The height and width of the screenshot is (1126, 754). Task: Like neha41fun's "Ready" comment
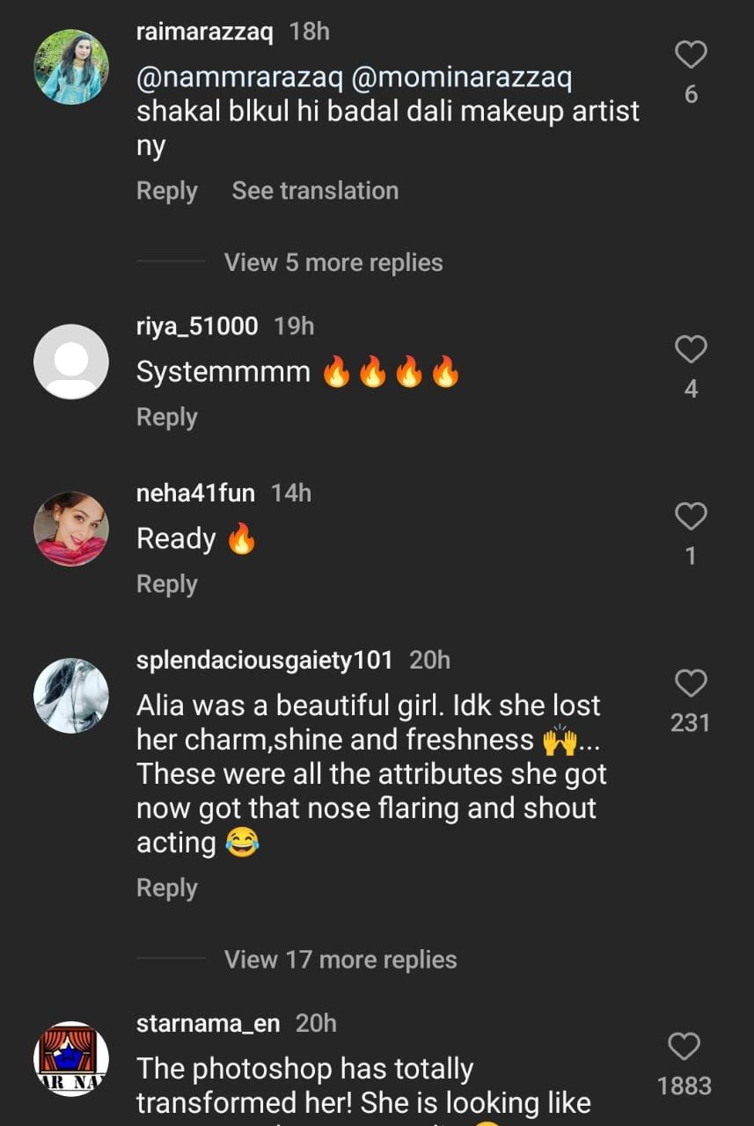691,516
